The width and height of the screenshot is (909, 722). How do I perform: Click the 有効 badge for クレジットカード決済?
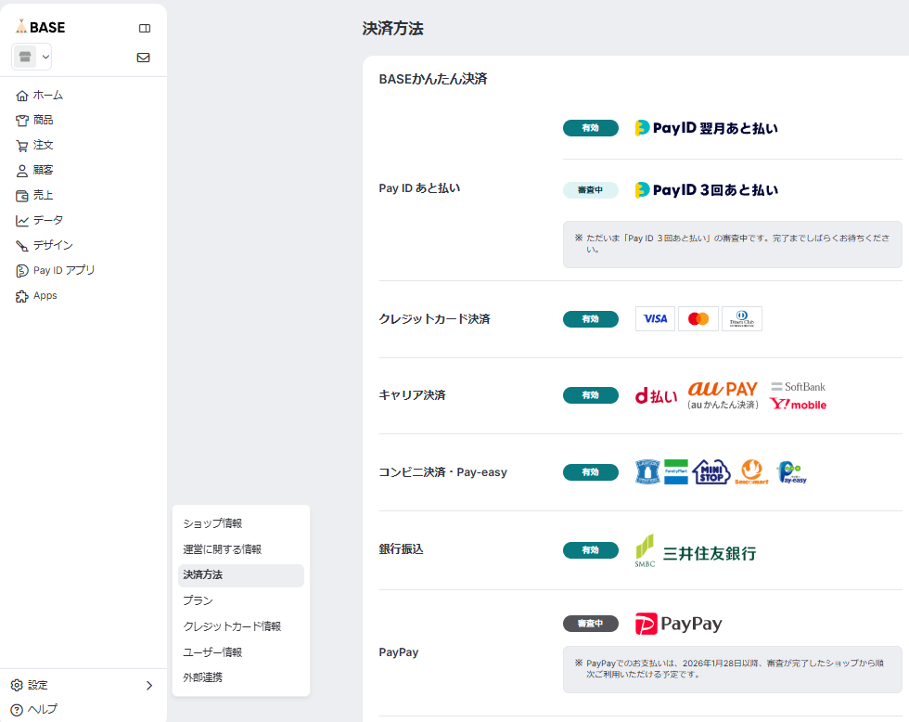point(590,319)
